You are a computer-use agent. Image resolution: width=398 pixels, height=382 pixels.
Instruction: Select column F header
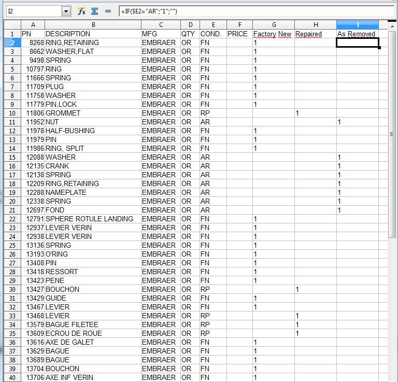pyautogui.click(x=239, y=25)
